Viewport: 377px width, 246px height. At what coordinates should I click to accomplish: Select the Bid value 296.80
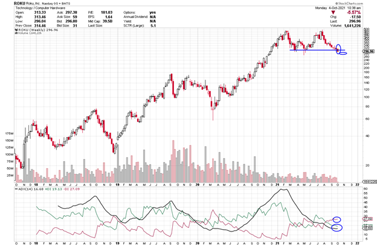(x=71, y=21)
